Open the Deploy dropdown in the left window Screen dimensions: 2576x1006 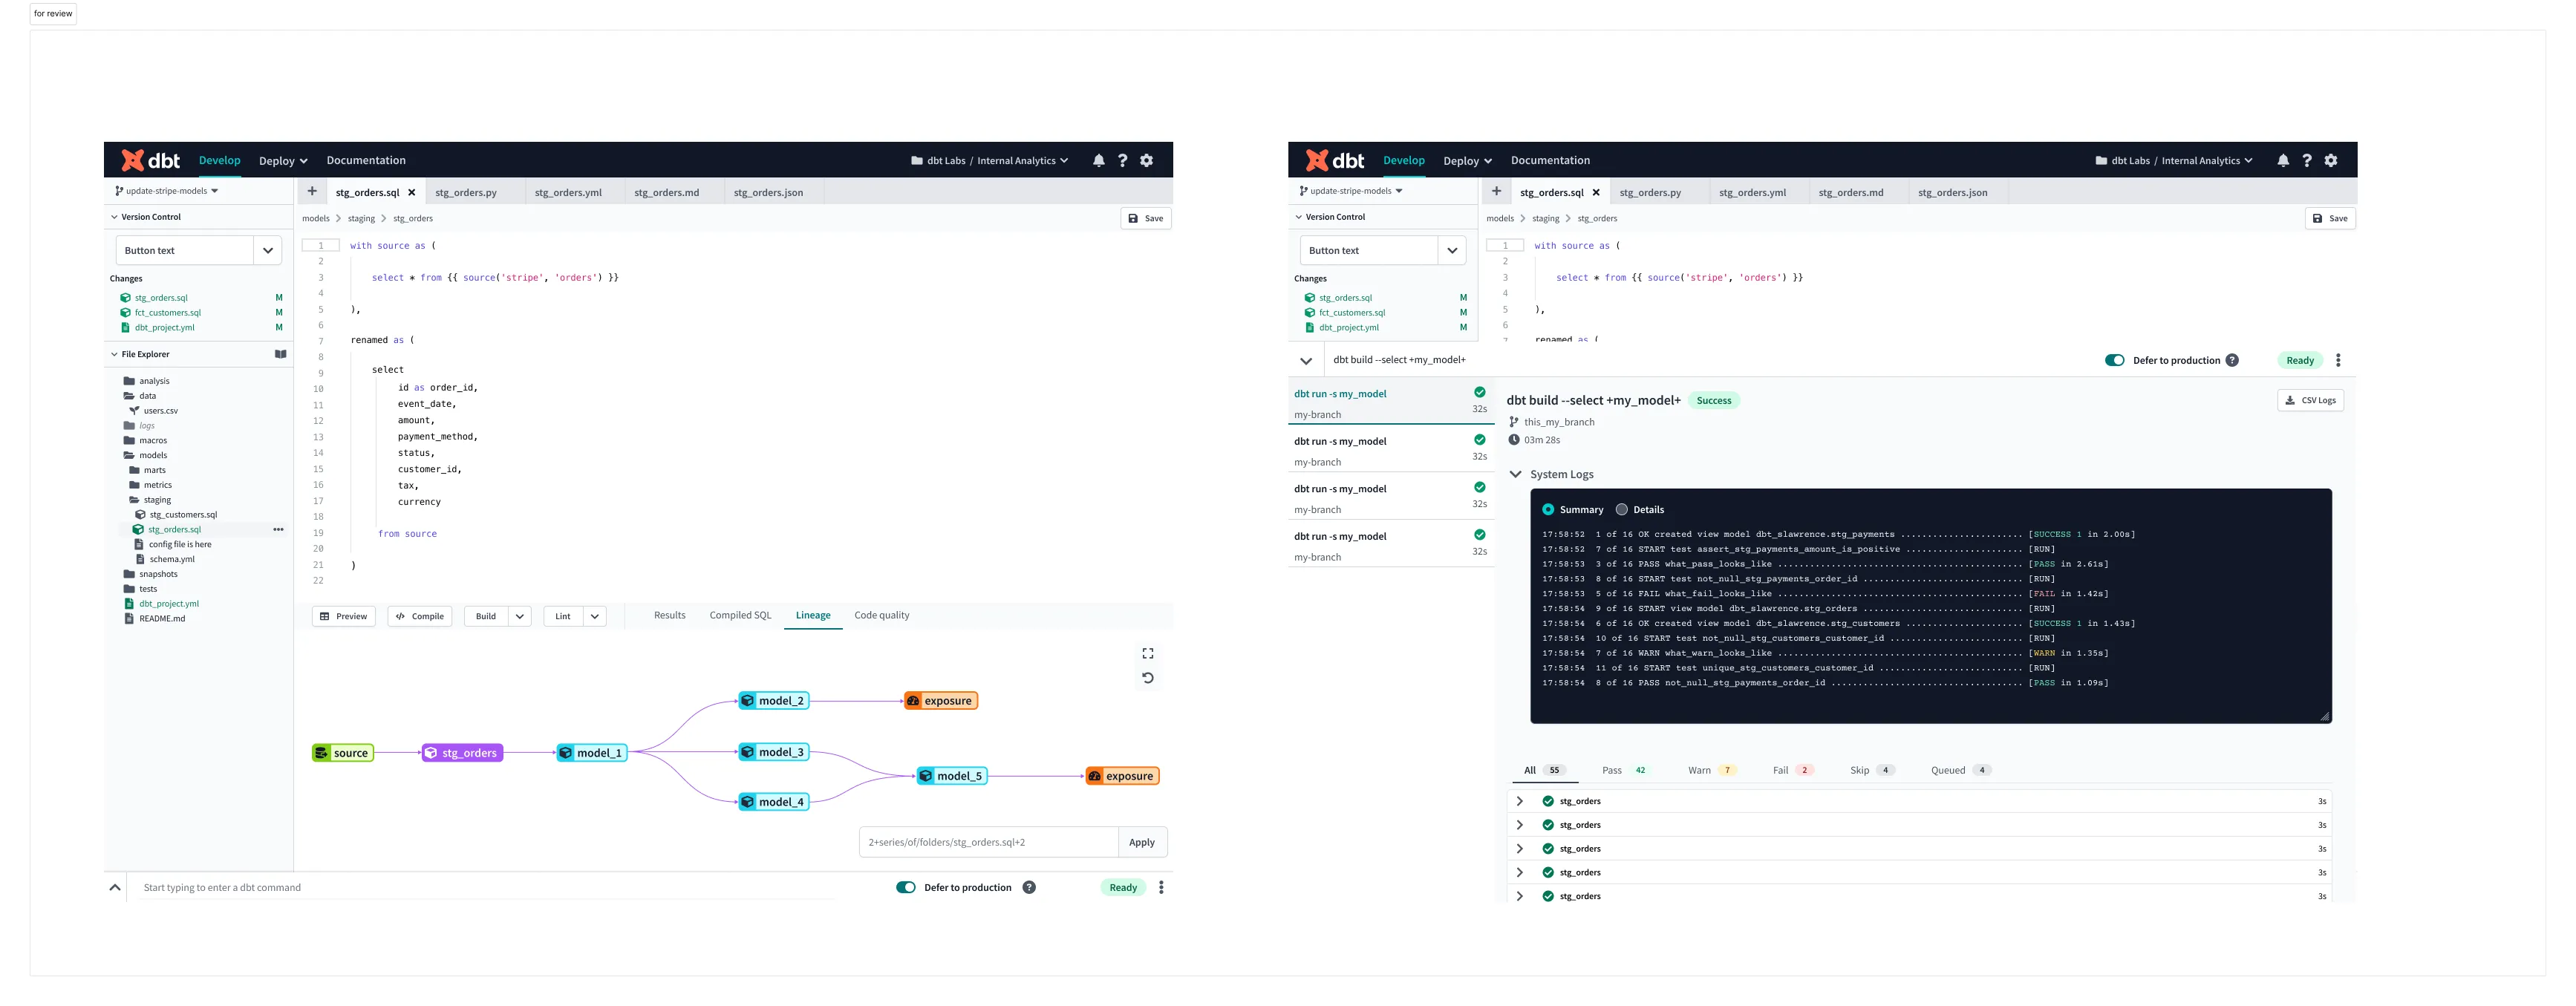coord(283,160)
